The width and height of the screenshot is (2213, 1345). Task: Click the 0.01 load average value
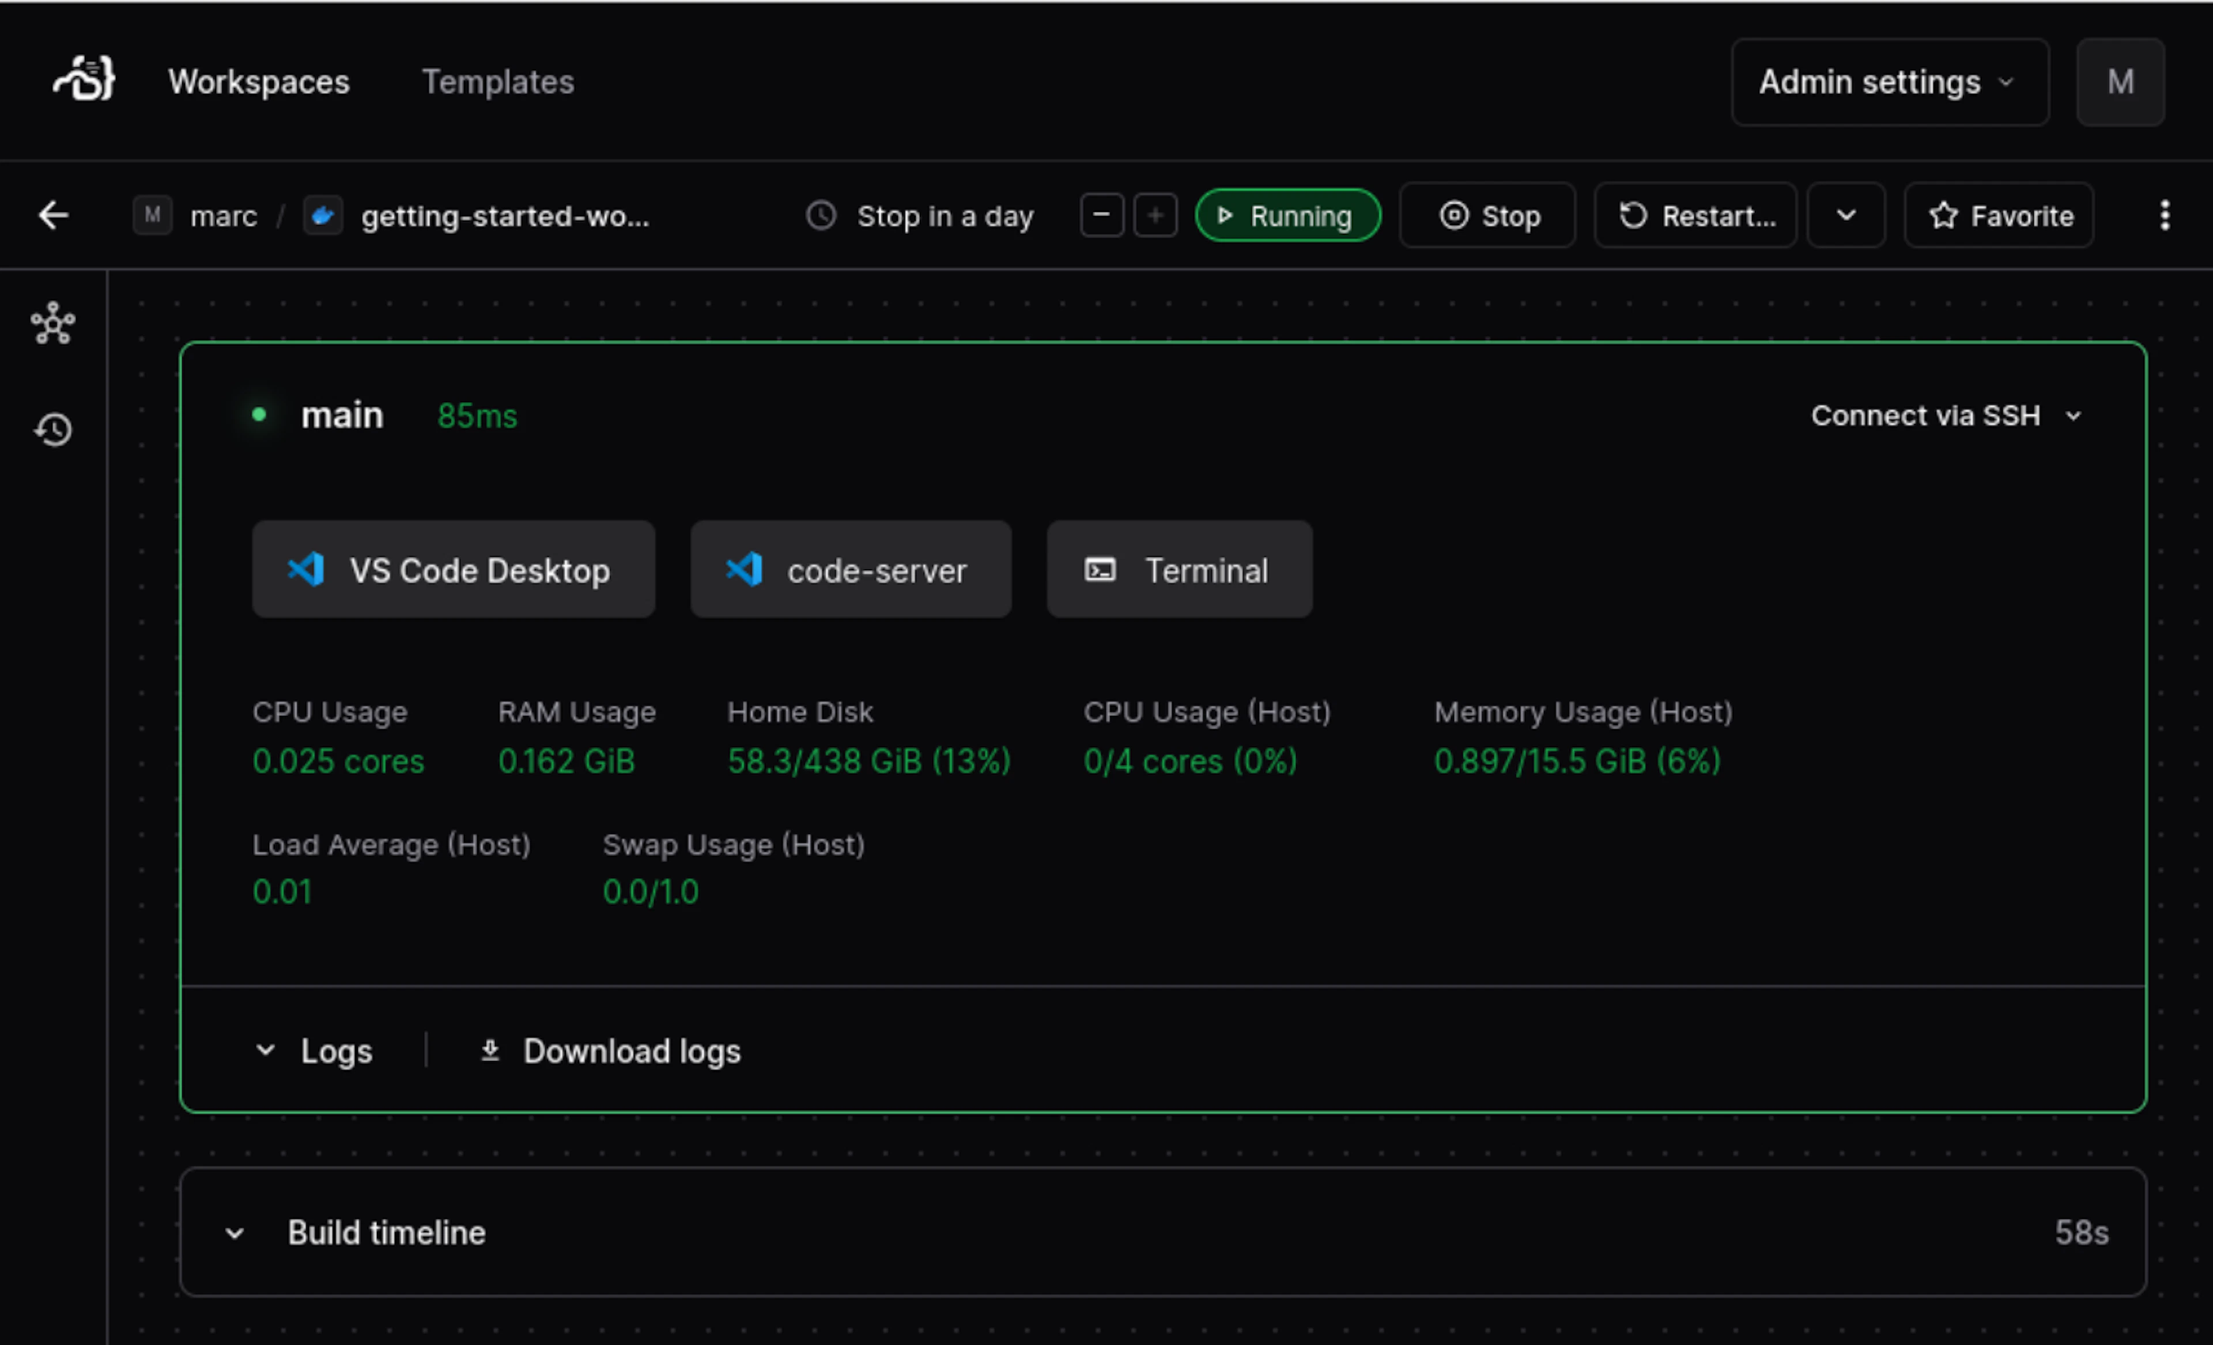tap(282, 892)
